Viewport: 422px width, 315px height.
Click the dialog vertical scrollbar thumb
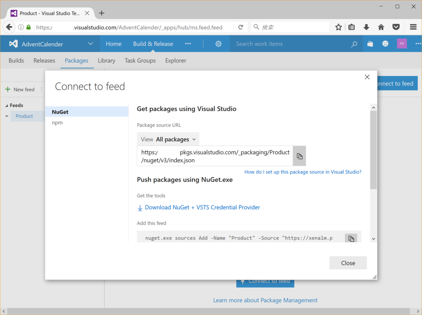373,150
